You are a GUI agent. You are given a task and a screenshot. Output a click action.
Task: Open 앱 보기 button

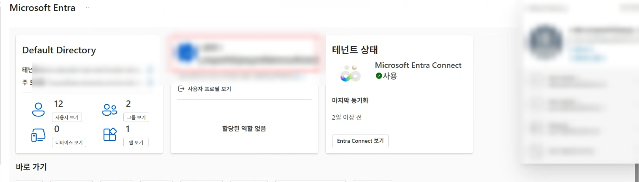click(136, 142)
